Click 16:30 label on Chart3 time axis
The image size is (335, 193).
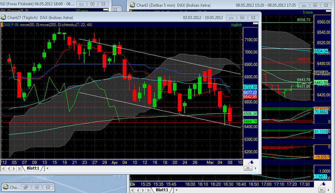pyautogui.click(x=228, y=184)
